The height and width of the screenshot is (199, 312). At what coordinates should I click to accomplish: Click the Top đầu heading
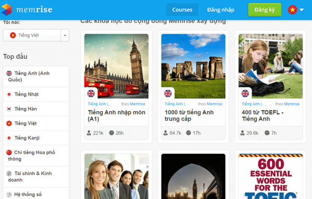[x=15, y=57]
